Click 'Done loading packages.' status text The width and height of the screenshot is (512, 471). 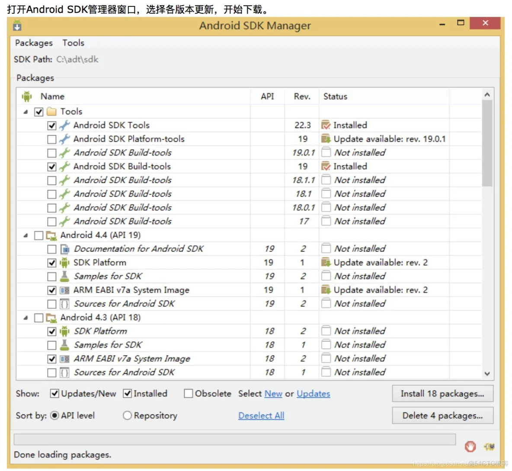point(62,455)
